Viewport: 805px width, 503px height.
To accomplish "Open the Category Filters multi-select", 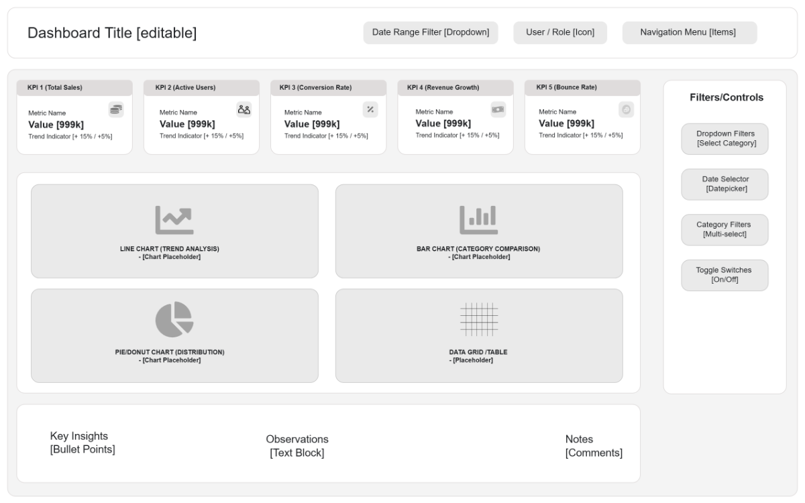I will (725, 229).
